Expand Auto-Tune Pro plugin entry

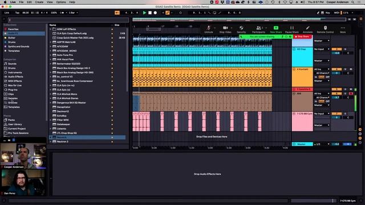pyautogui.click(x=51, y=55)
